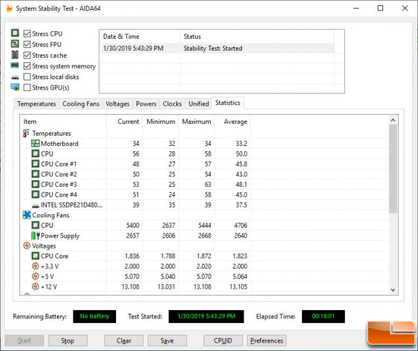The height and width of the screenshot is (351, 418).
Task: Click the Temperatures thermometer icon
Action: [x=26, y=133]
